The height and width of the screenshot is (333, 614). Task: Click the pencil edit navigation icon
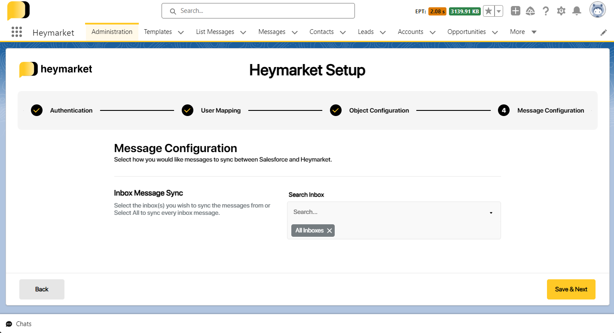click(x=604, y=32)
